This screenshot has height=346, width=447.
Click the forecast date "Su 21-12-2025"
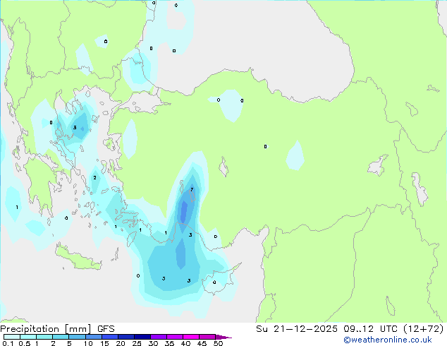[x=297, y=329]
